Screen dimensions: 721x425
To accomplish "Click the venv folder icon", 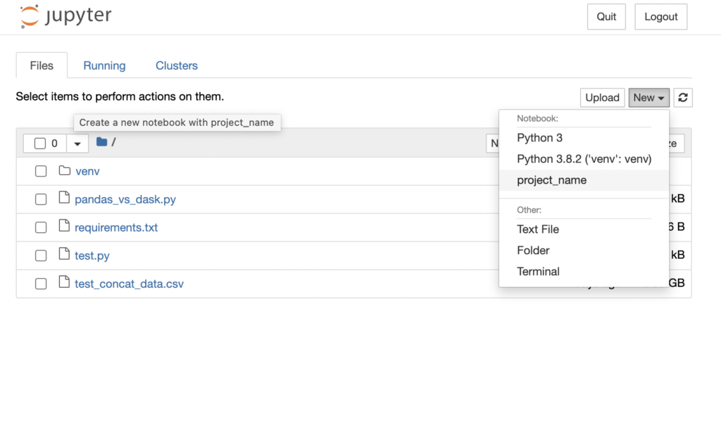I will (65, 171).
